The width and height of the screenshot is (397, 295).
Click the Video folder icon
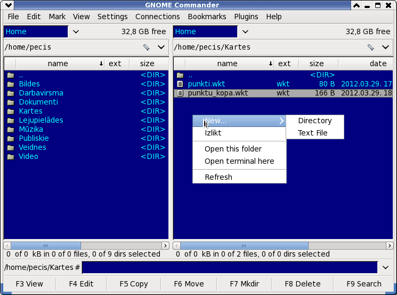pos(11,157)
